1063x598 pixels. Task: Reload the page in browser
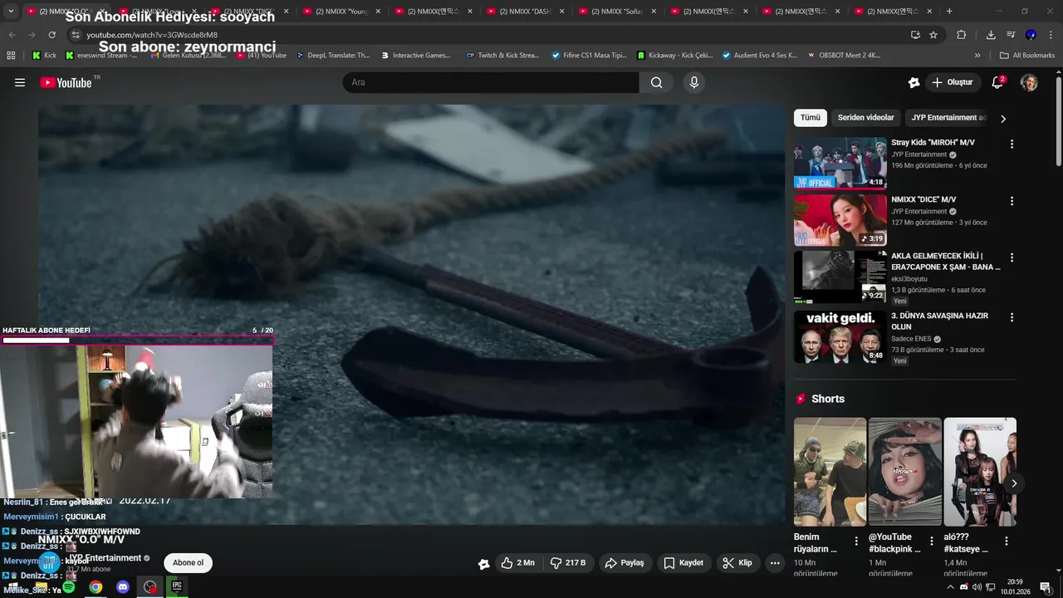click(51, 35)
